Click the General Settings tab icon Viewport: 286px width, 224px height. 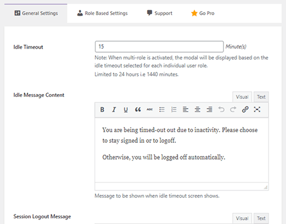[x=17, y=13]
